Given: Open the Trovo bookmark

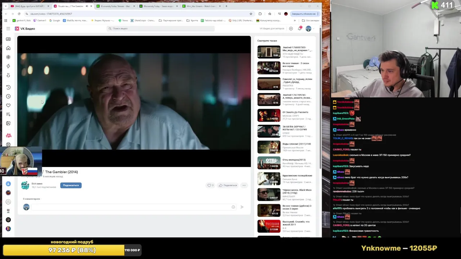Looking at the screenshot, I should click(123, 21).
